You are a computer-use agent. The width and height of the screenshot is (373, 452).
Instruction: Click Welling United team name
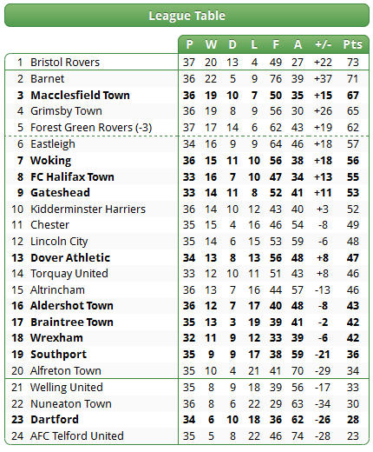pyautogui.click(x=67, y=388)
